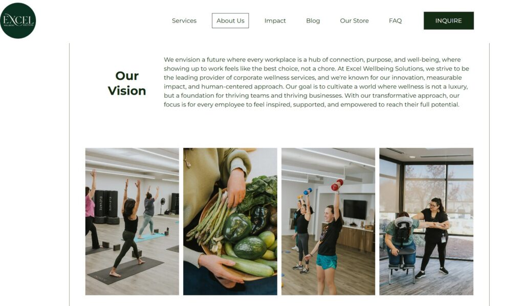View the chair massage photo
The height and width of the screenshot is (306, 524).
click(426, 222)
